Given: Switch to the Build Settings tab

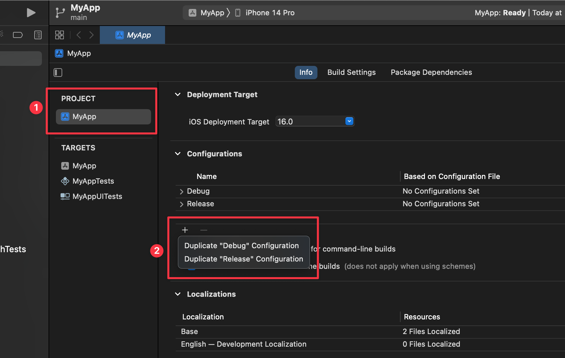Looking at the screenshot, I should click(x=351, y=73).
